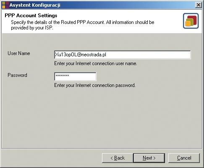
Task: Focus the User Name input field
Action: click(x=122, y=55)
